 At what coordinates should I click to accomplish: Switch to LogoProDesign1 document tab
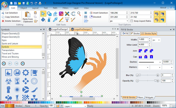pyautogui.click(x=58, y=29)
